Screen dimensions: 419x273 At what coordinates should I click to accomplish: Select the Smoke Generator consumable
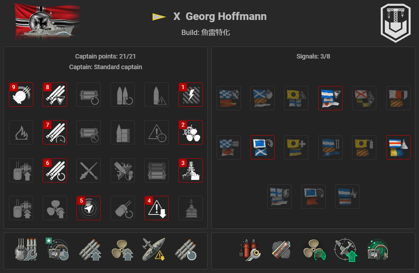click(x=281, y=250)
